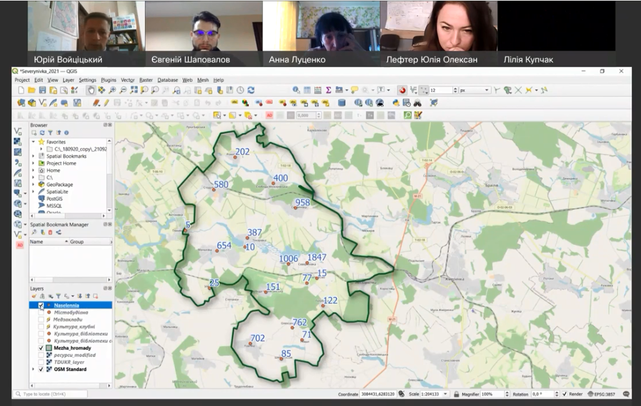Click the Refresh map icon in the toolbar
The width and height of the screenshot is (641, 406).
(x=251, y=91)
